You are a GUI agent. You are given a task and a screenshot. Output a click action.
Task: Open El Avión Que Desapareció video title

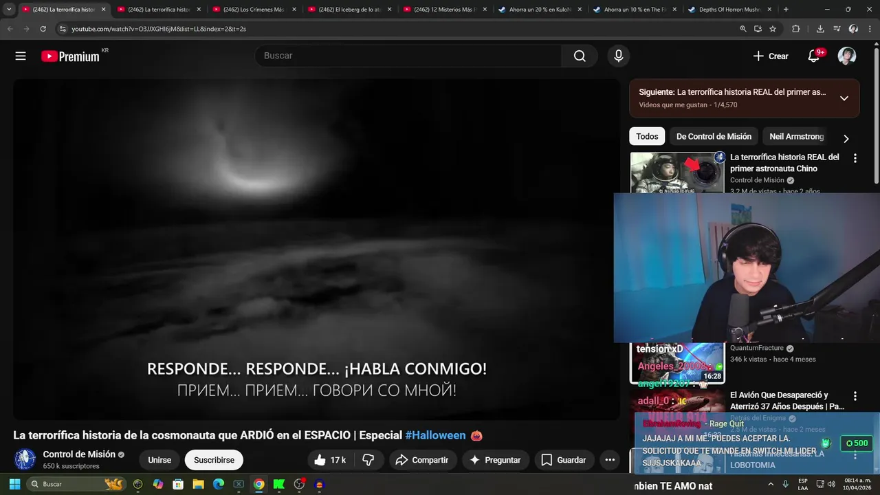(787, 401)
